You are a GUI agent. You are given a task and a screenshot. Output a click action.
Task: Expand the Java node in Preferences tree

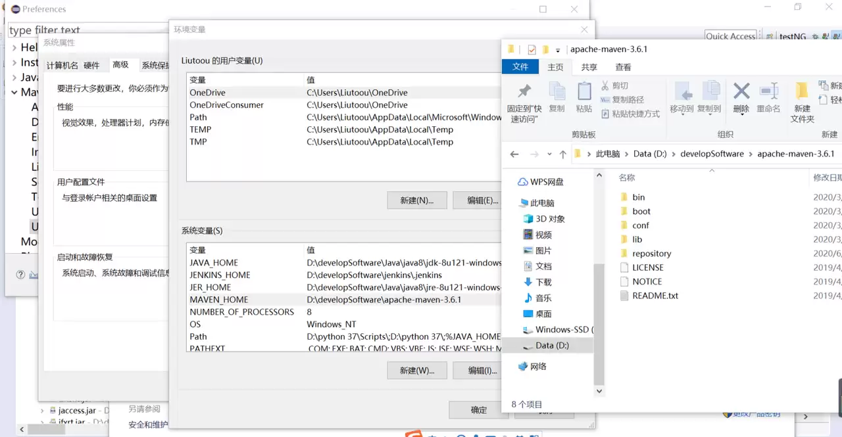[14, 78]
